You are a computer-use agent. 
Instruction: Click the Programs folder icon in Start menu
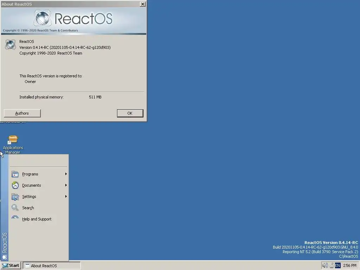tap(15, 174)
